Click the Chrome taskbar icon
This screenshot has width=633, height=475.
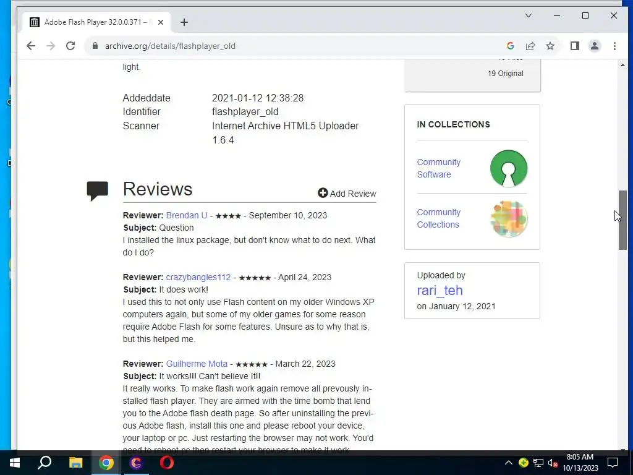pyautogui.click(x=106, y=463)
